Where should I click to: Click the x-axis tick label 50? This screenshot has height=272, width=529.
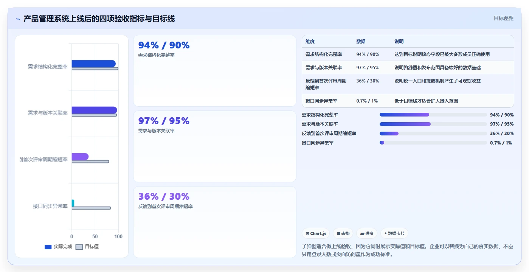[95, 236]
